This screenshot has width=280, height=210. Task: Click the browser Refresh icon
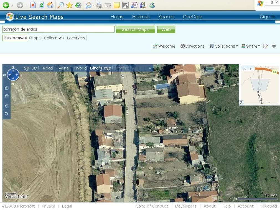pyautogui.click(x=42, y=5)
